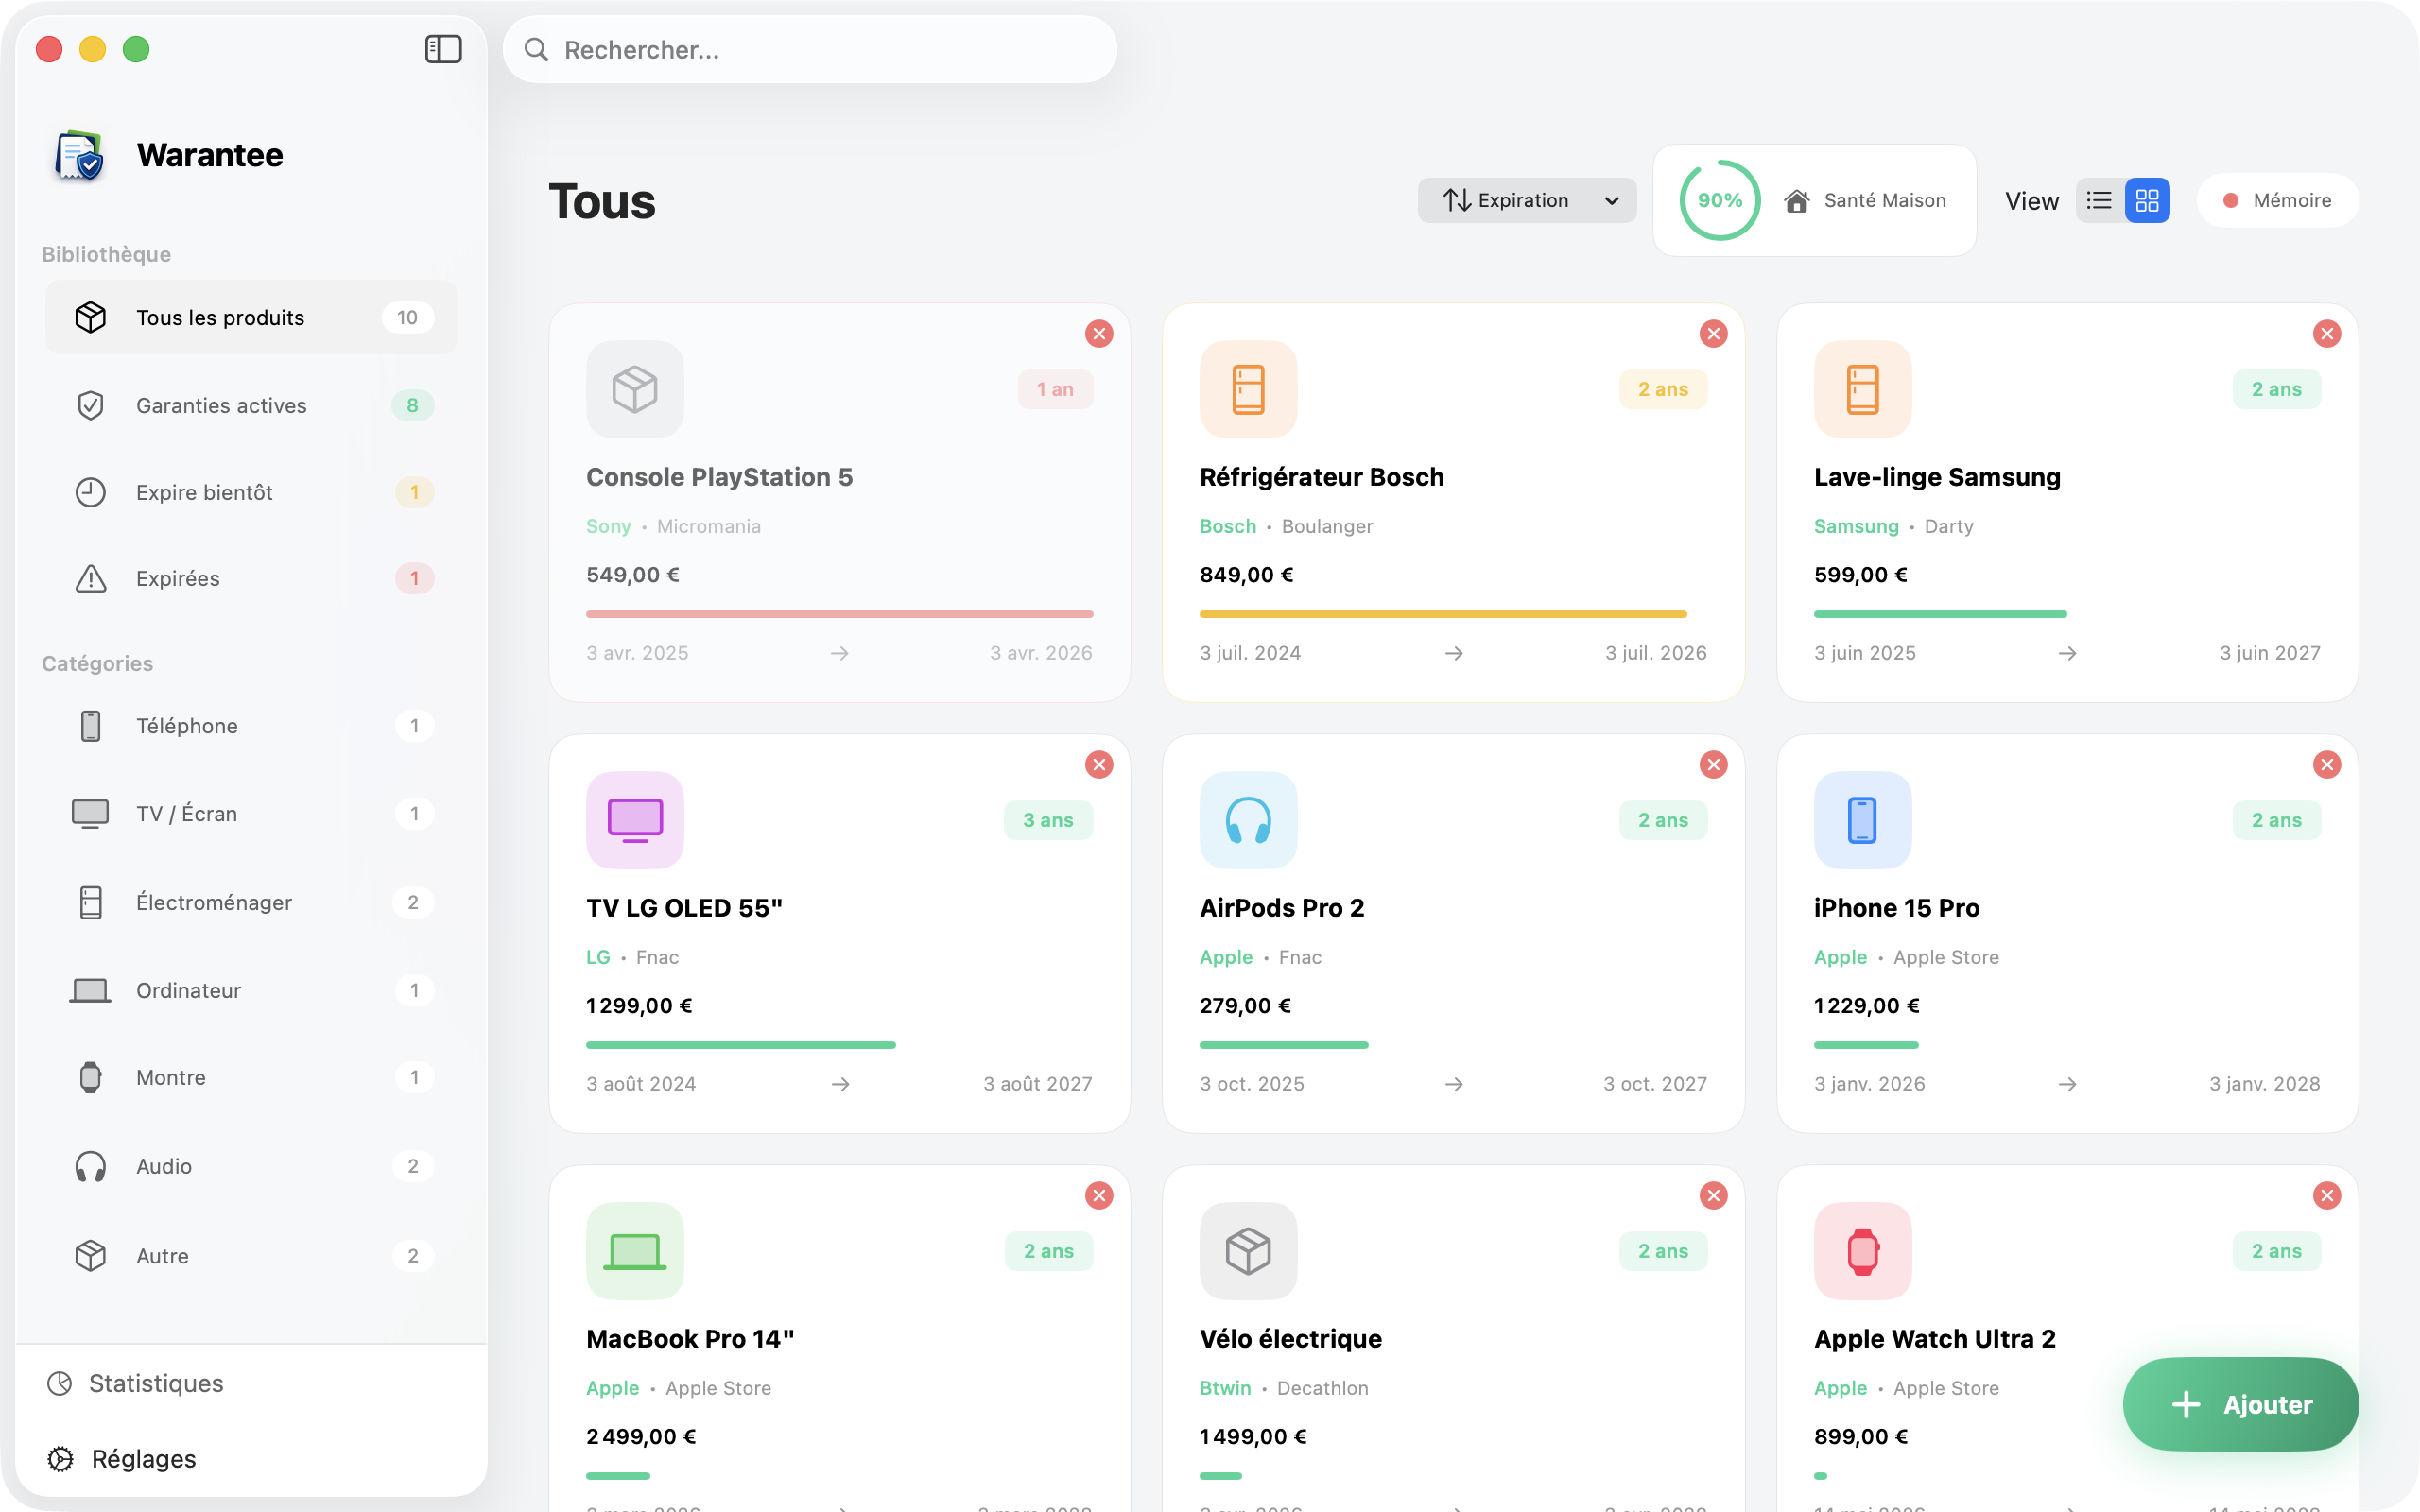Toggle the sidebar panel icon
Image resolution: width=2420 pixels, height=1512 pixels.
pos(443,49)
